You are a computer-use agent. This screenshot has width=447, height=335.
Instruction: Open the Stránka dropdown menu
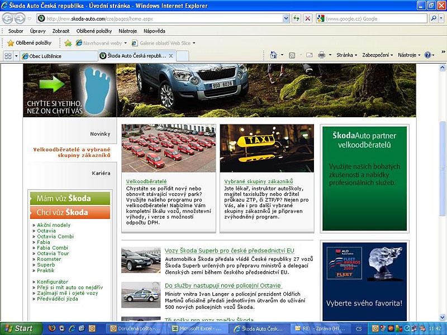click(x=346, y=55)
